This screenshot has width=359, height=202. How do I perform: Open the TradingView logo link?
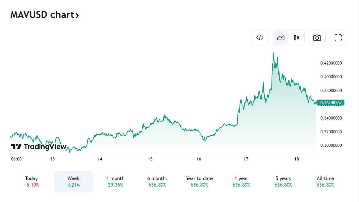(39, 146)
